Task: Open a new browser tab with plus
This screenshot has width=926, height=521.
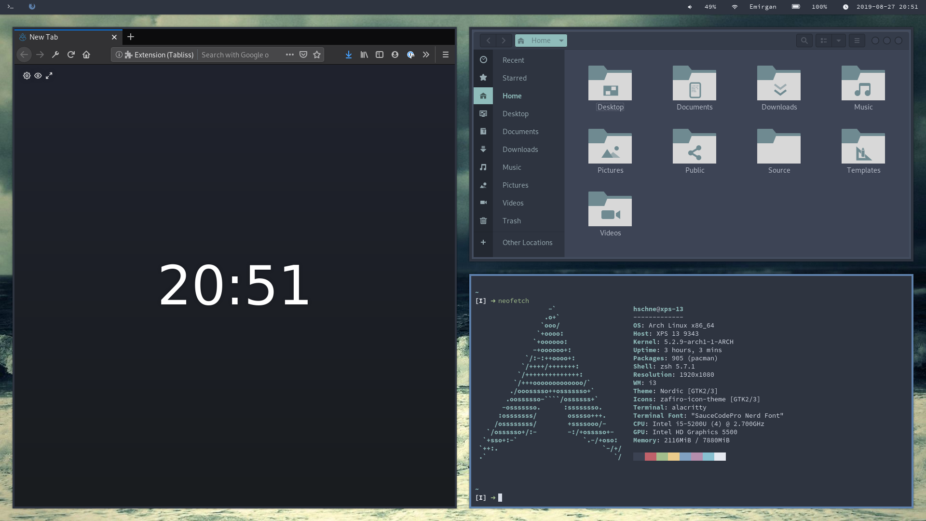Action: click(131, 37)
